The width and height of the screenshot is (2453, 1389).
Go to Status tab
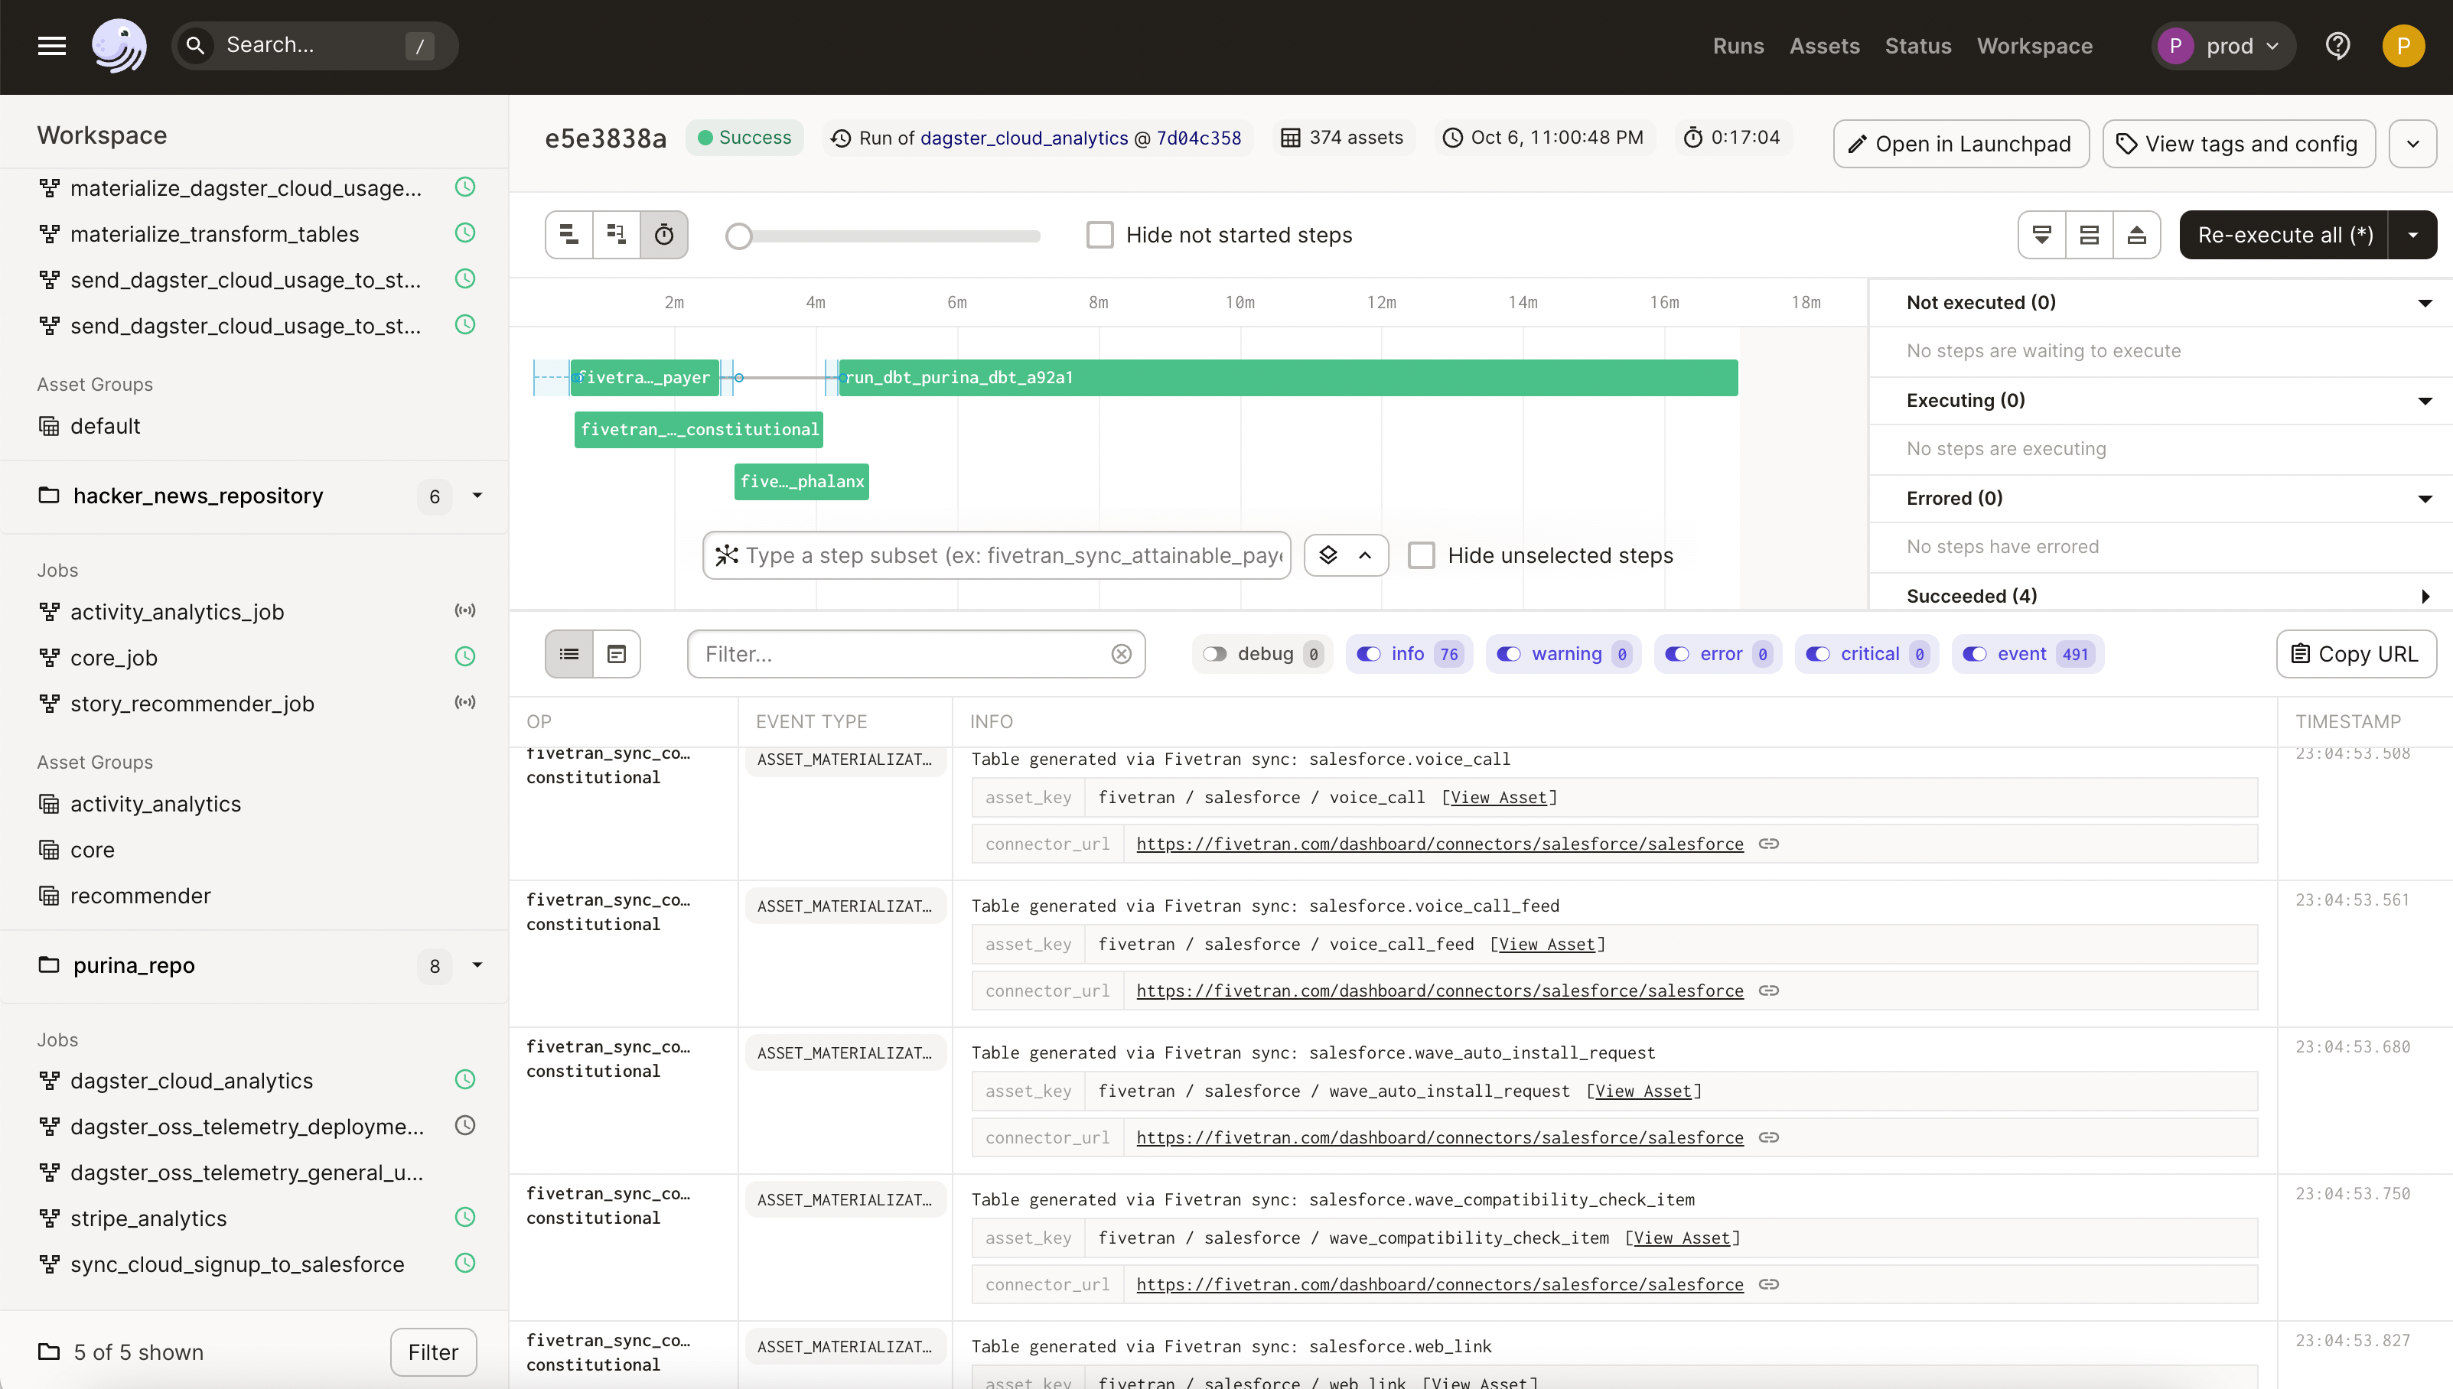[x=1917, y=46]
